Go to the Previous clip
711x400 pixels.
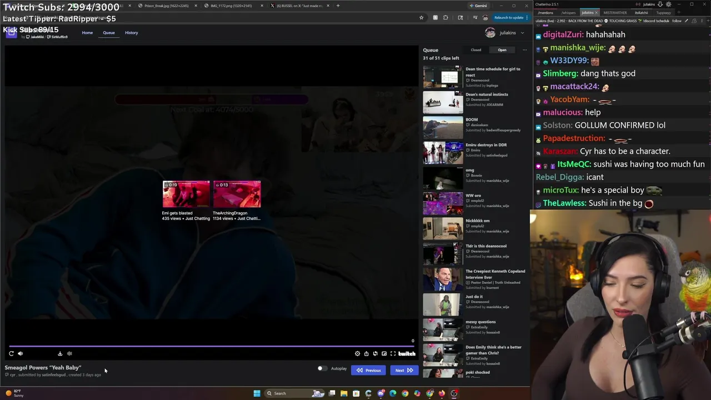click(368, 370)
